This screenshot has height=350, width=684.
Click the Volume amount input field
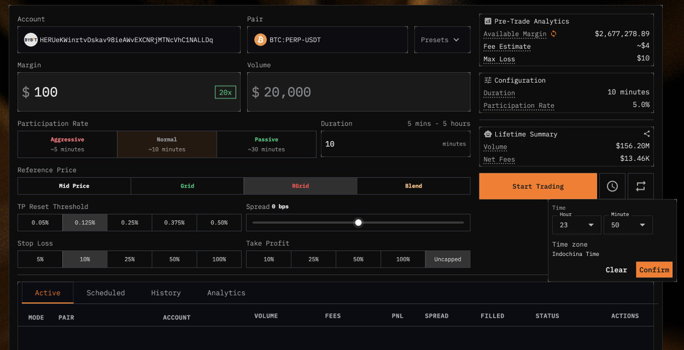(359, 92)
